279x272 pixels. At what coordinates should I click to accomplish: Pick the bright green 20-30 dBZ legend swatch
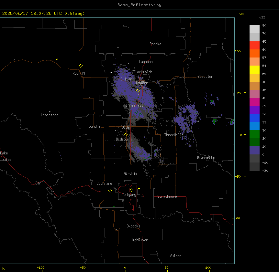tap(254, 134)
